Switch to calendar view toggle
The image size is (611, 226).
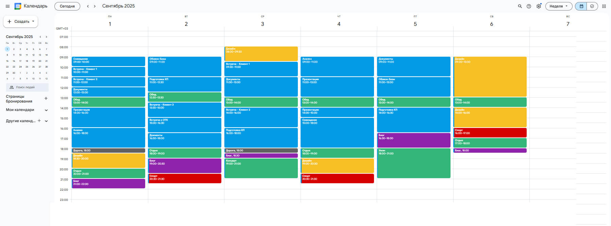tap(581, 6)
